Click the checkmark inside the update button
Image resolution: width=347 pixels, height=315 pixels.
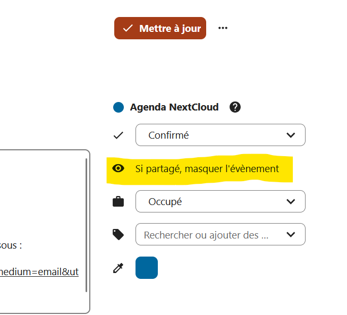[128, 29]
